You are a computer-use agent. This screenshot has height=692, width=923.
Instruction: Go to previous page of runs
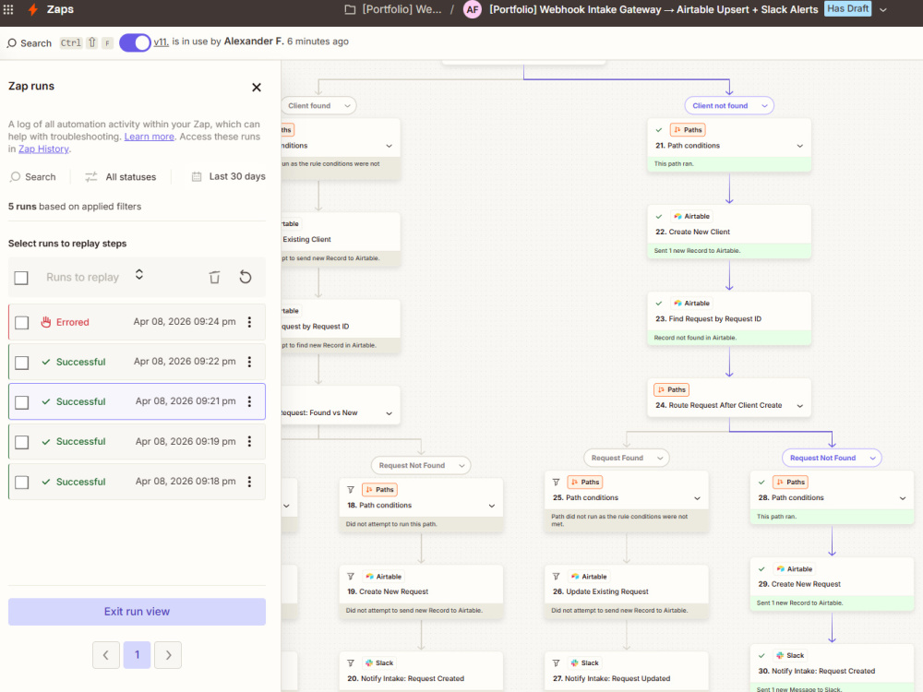point(106,655)
